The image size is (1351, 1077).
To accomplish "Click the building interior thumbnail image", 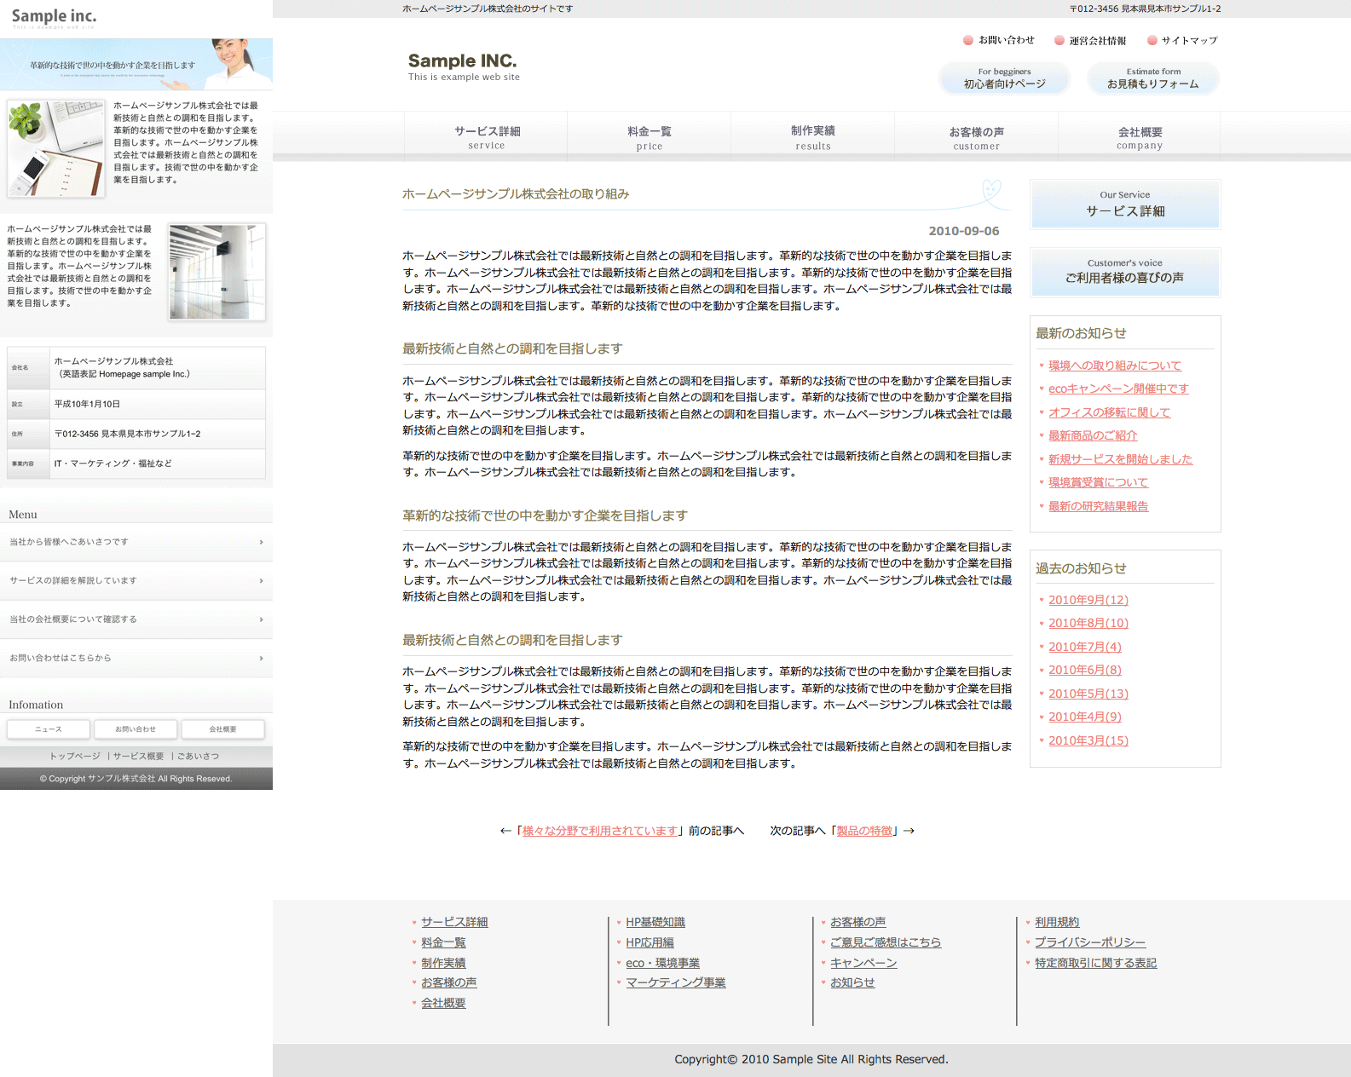I will [x=217, y=272].
